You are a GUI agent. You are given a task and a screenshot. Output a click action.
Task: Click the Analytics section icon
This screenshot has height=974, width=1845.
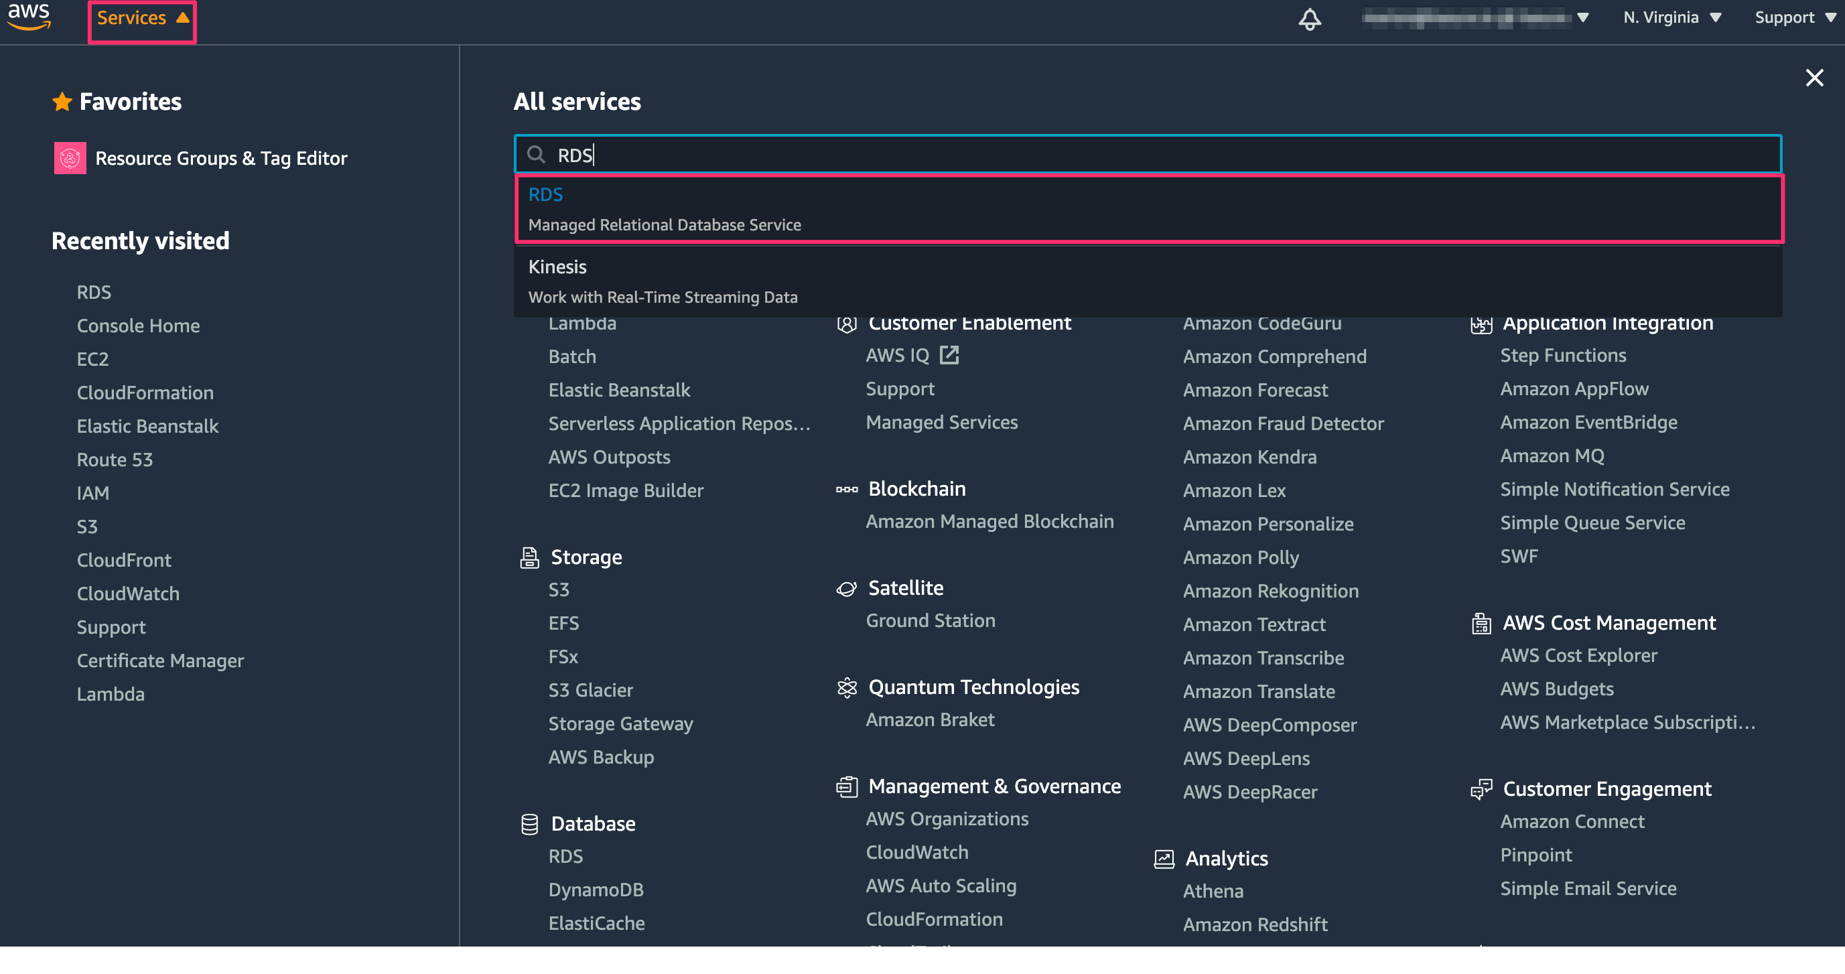pyautogui.click(x=1164, y=858)
